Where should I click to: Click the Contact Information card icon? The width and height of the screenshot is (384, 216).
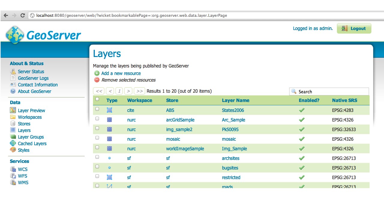coord(13,85)
